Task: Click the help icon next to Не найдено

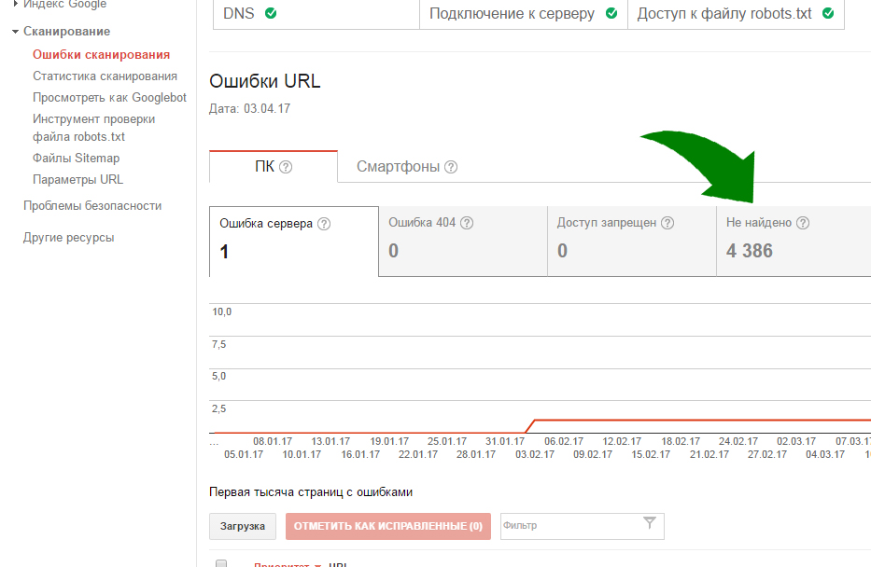Action: click(x=802, y=224)
